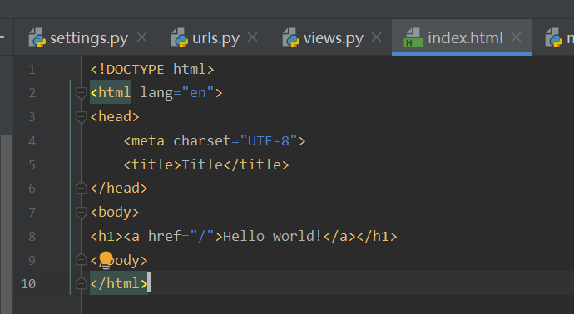Click the DOCTYPE html declaration

152,69
